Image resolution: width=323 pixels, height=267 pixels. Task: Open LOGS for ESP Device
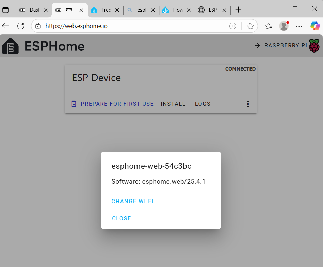(x=203, y=104)
